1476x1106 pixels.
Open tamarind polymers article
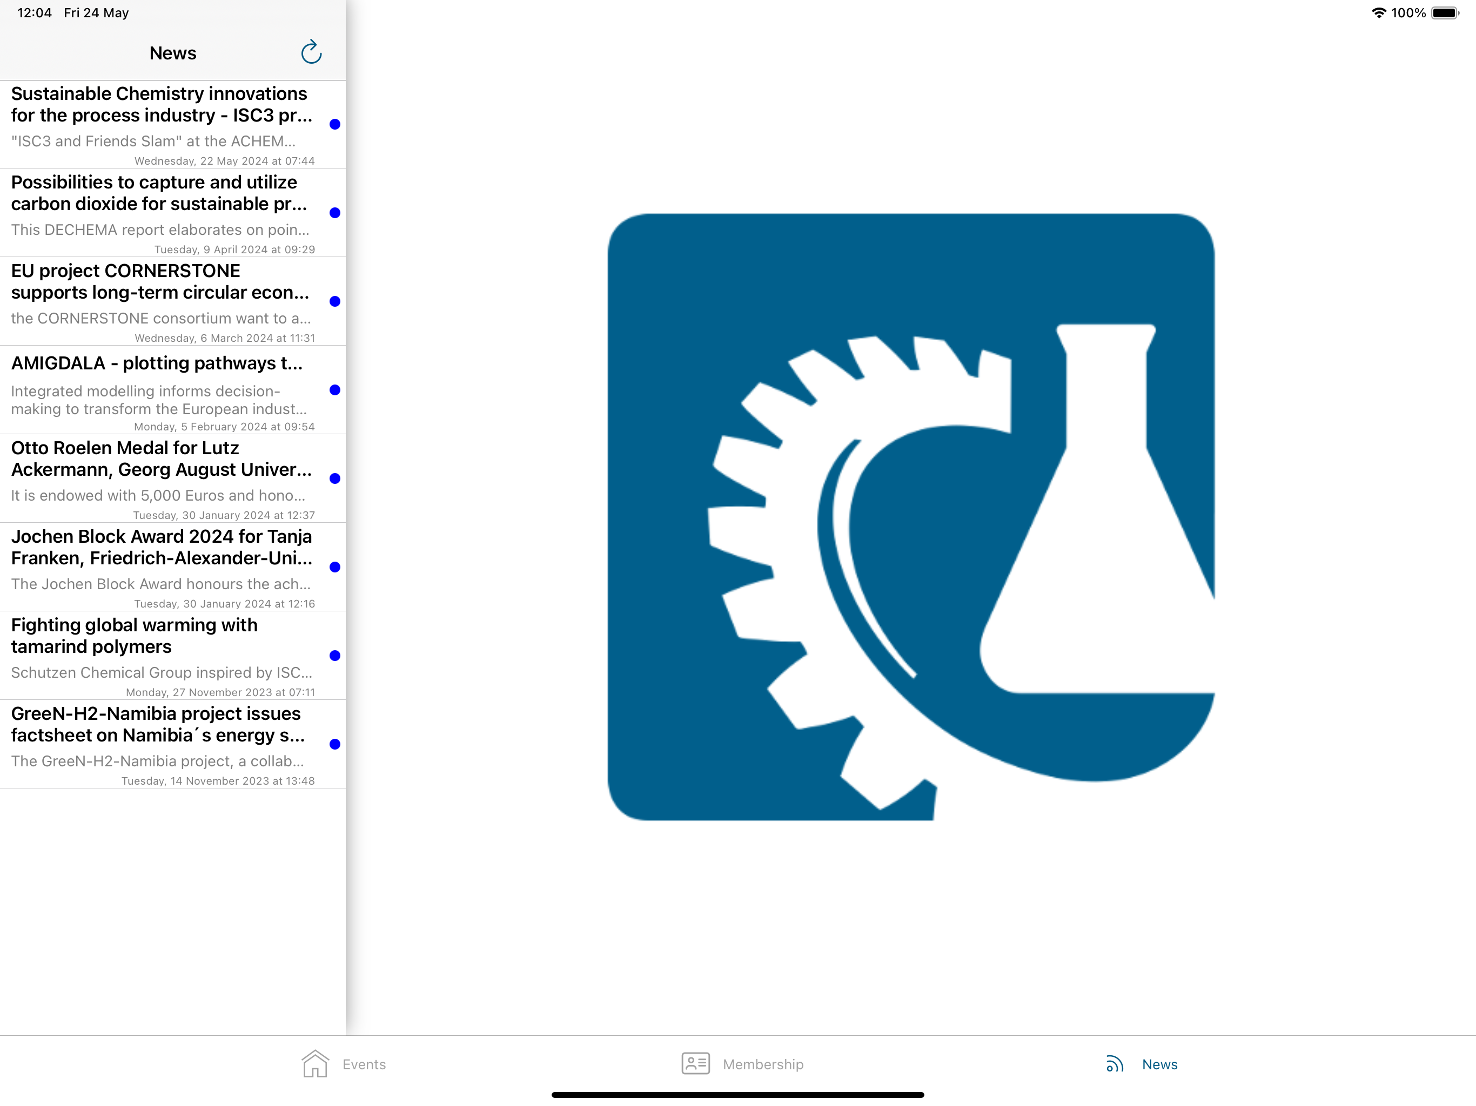(173, 656)
